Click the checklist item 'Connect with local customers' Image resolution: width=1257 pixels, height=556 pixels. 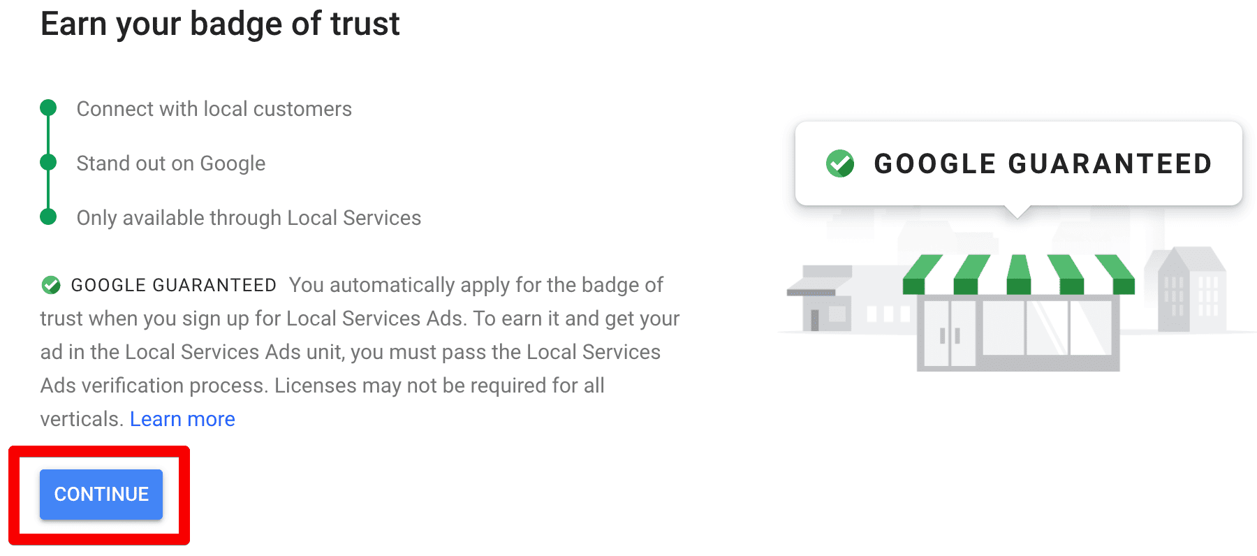(214, 108)
